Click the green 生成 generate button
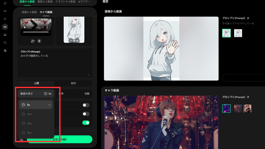 tap(59, 139)
